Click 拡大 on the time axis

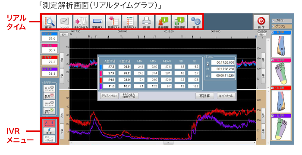64,34
